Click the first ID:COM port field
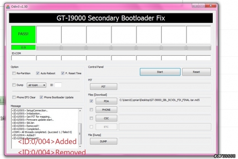 pyautogui.click(x=23, y=58)
